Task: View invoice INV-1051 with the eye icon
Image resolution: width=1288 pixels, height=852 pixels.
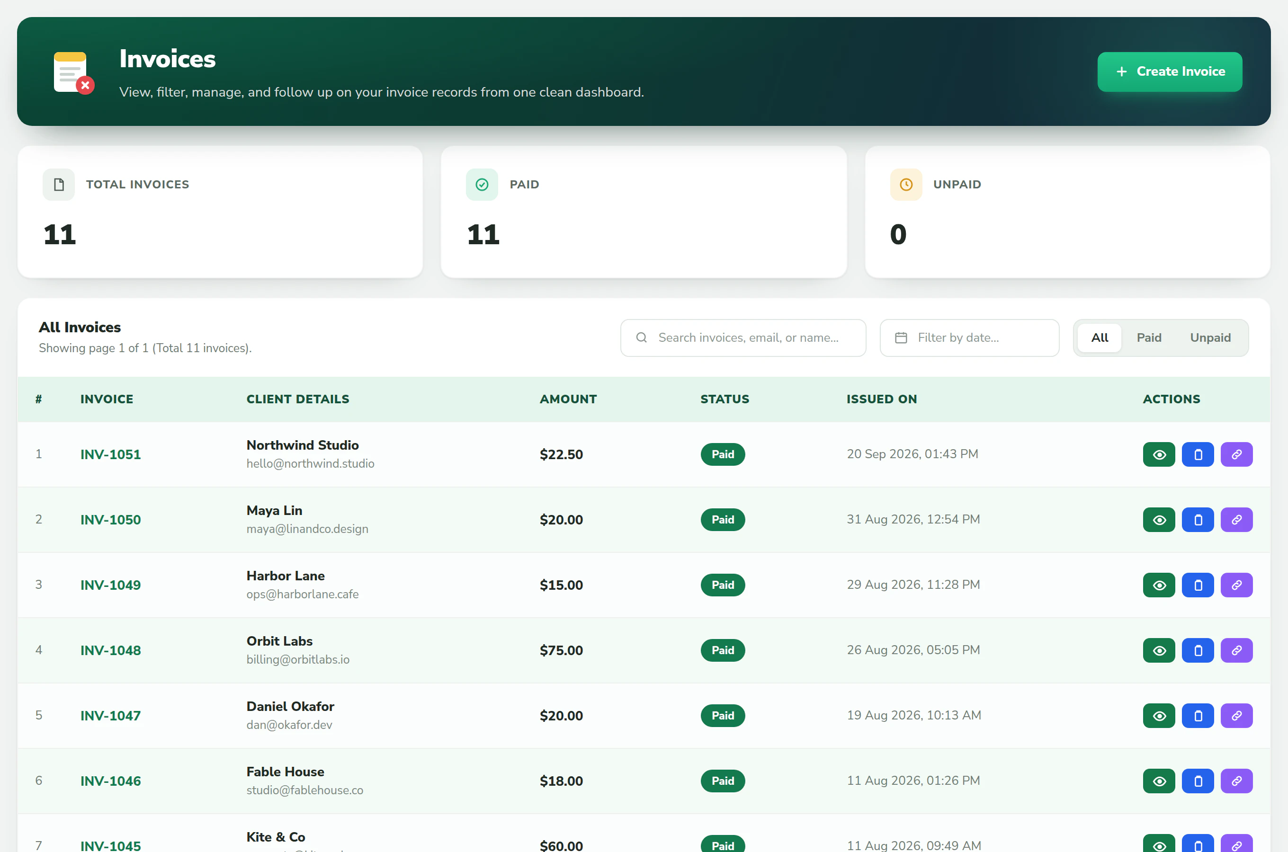Action: (x=1159, y=454)
